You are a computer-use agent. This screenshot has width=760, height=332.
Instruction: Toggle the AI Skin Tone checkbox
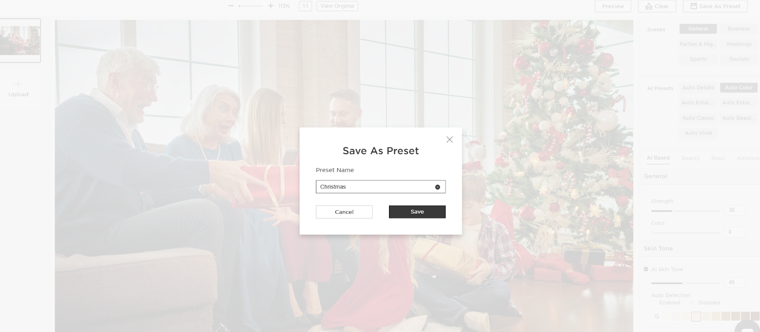tap(646, 269)
